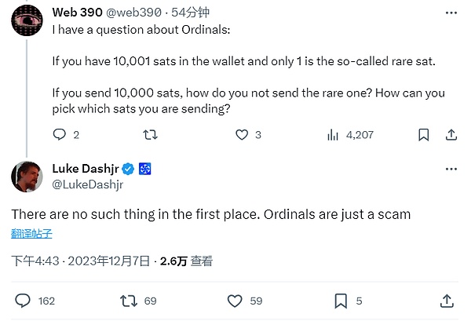Retweet the Web 390 Ordinals question
The height and width of the screenshot is (321, 471).
(x=151, y=135)
